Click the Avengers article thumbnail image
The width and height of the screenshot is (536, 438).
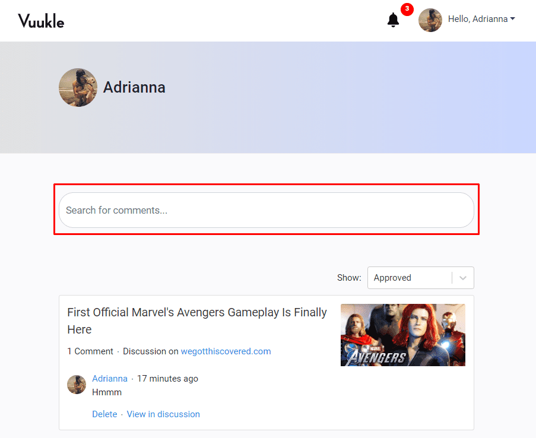tap(402, 335)
